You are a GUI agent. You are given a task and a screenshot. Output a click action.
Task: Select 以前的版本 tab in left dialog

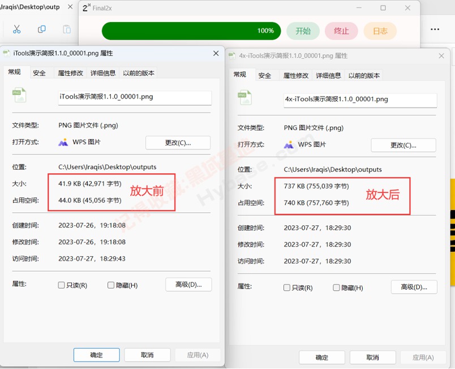(139, 73)
